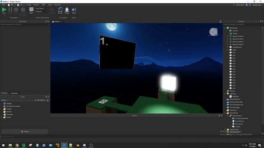Click the New file icon in quick access bar
Screen dimensions: 264x148
pyautogui.click(x=9, y=5)
